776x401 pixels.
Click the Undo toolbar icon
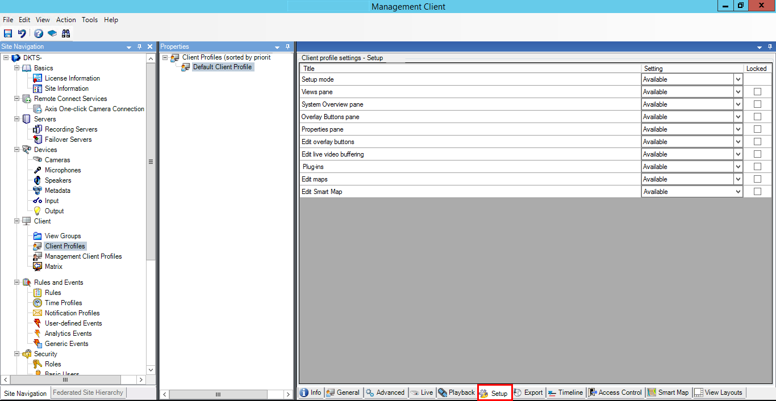pos(22,33)
